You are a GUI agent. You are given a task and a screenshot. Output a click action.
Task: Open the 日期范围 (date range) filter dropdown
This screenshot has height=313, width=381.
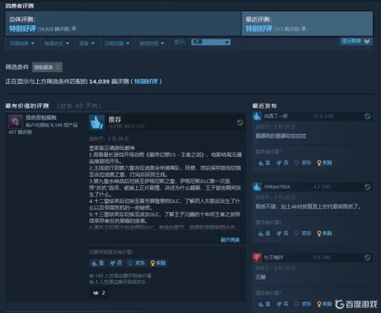pyautogui.click(x=117, y=44)
